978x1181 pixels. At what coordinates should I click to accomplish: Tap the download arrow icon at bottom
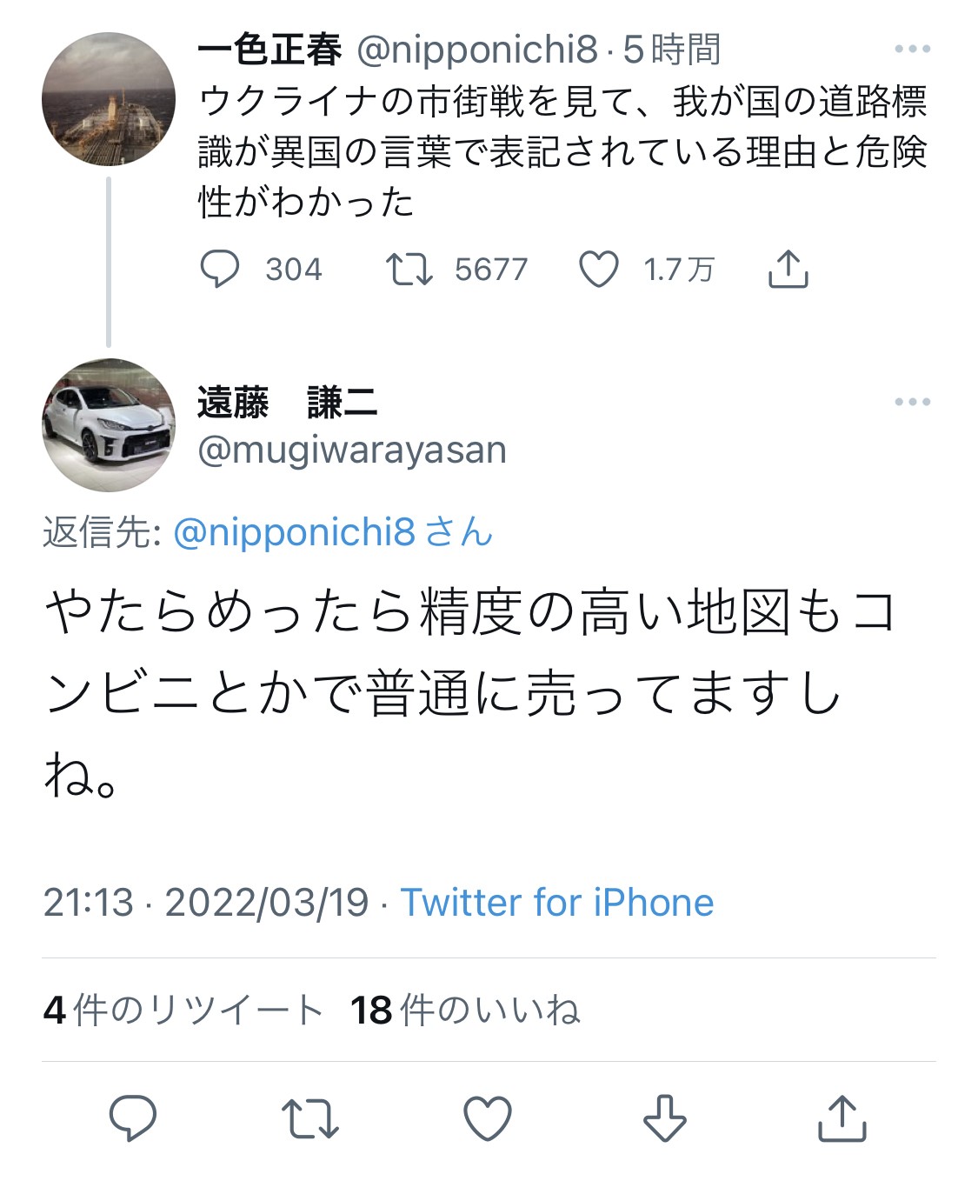click(665, 1118)
